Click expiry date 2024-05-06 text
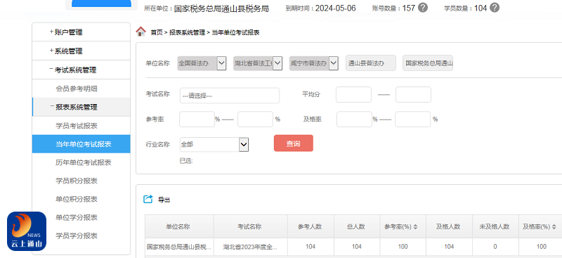The width and height of the screenshot is (562, 258). 336,8
